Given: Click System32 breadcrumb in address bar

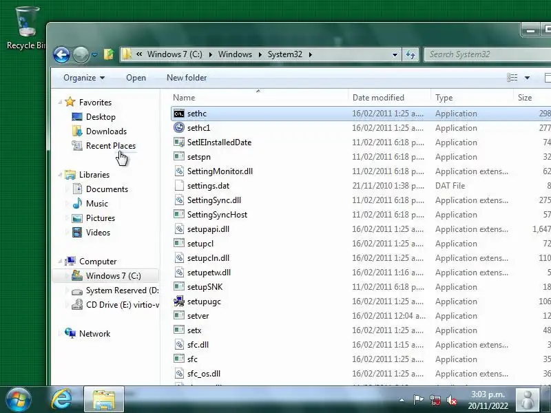Looking at the screenshot, I should 285,54.
